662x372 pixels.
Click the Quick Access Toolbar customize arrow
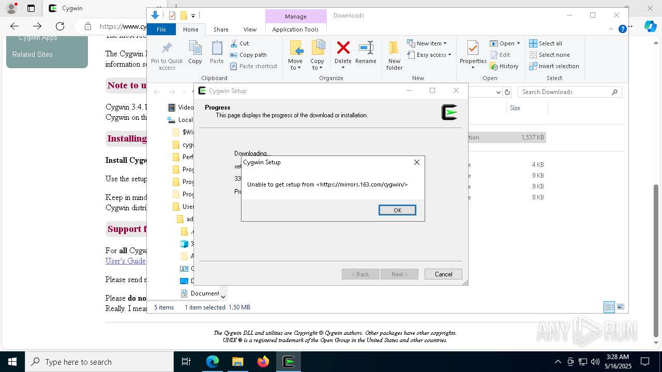click(193, 16)
